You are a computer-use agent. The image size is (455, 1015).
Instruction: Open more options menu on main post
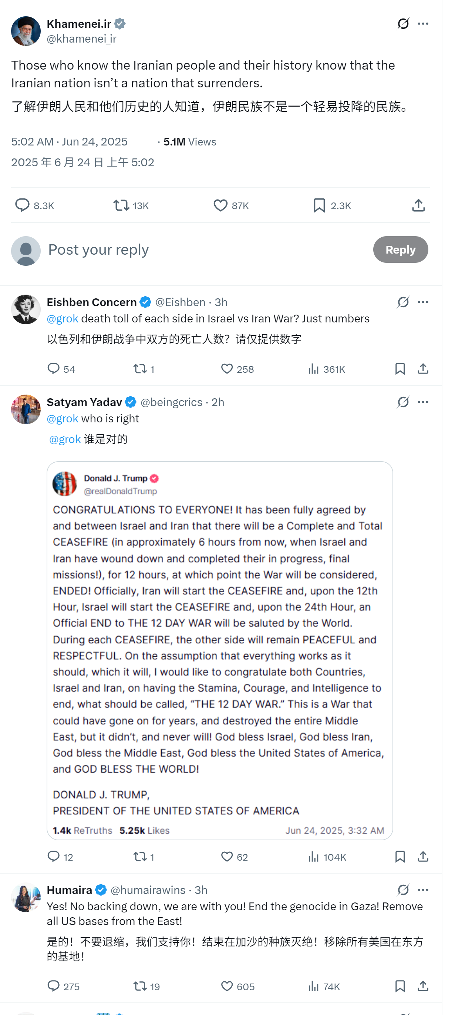click(x=423, y=24)
